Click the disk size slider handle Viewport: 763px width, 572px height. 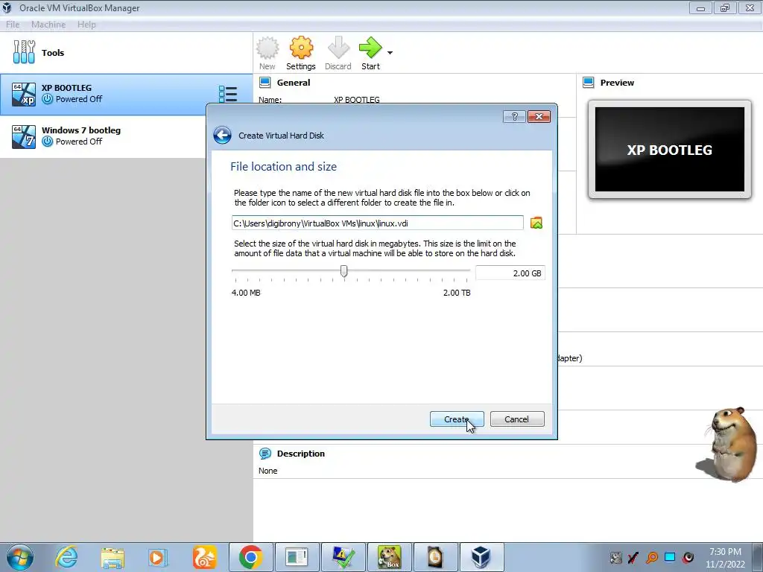coord(344,271)
